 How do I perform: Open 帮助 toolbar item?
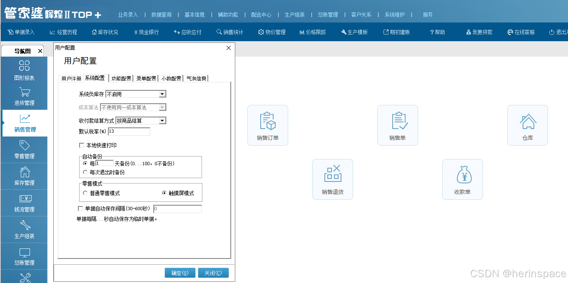pos(438,32)
